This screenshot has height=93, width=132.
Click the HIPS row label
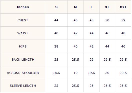point(23,46)
